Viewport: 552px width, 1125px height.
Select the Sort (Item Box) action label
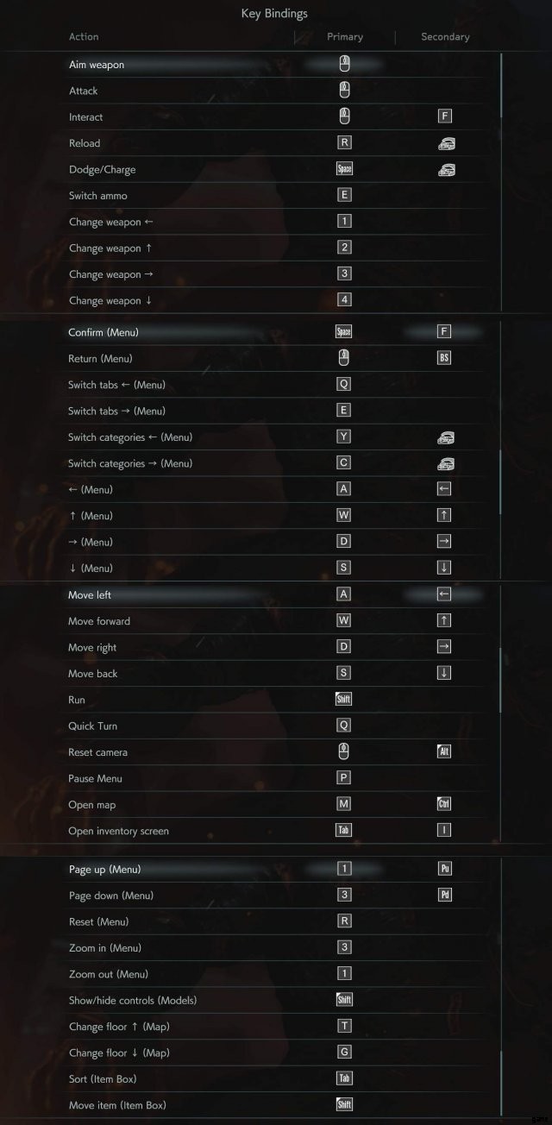point(103,1078)
